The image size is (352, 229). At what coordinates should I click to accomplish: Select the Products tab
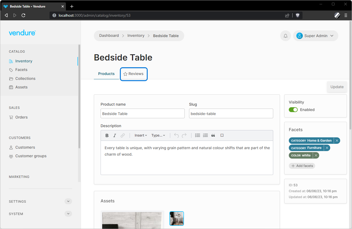click(106, 74)
